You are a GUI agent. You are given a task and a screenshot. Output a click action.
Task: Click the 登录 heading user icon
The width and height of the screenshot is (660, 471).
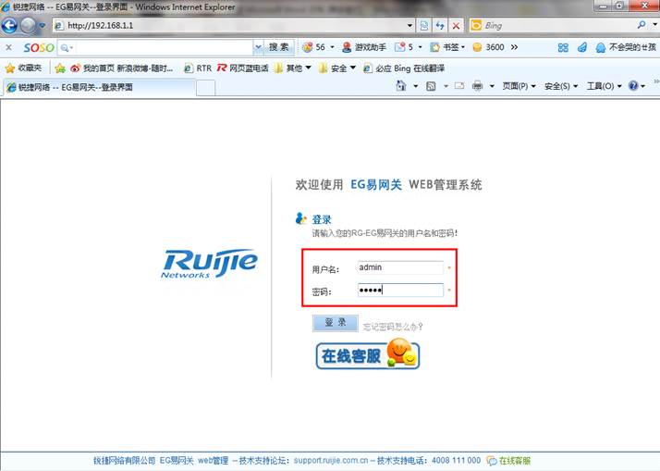click(x=300, y=218)
